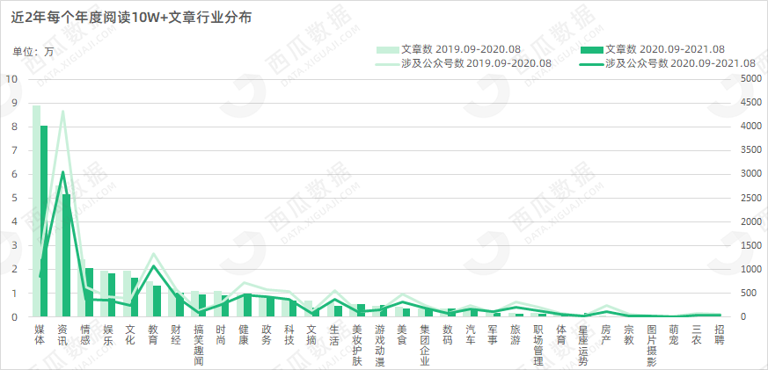The width and height of the screenshot is (768, 370).
Task: Select the 美食 category axis label
Action: click(x=402, y=335)
